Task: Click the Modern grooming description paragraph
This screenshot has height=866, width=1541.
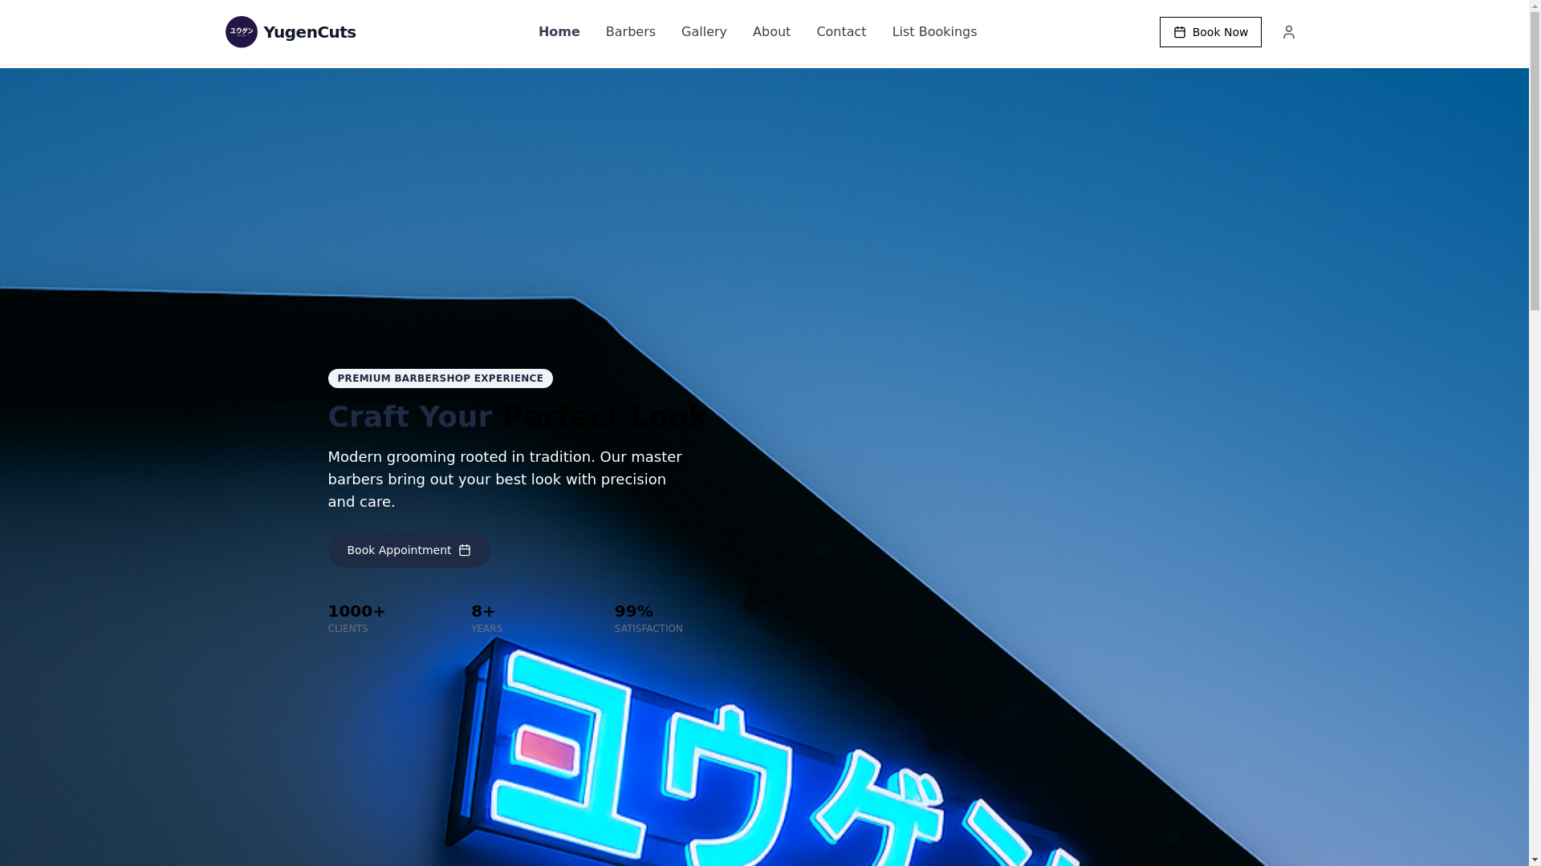Action: tap(505, 479)
